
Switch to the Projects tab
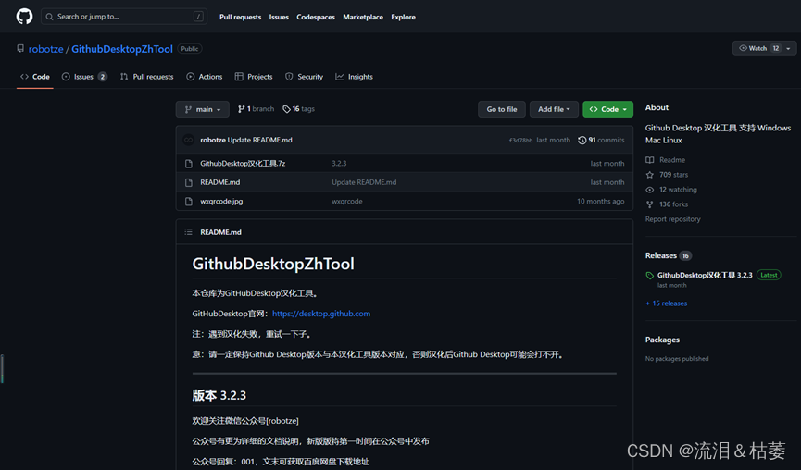tap(254, 77)
